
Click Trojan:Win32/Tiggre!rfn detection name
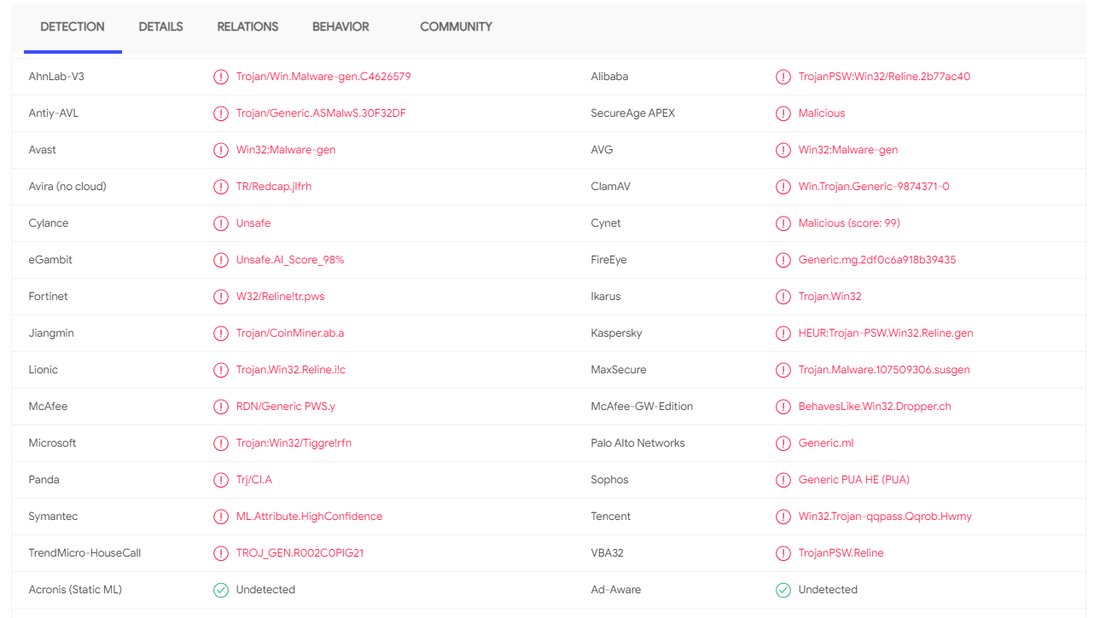click(x=294, y=443)
